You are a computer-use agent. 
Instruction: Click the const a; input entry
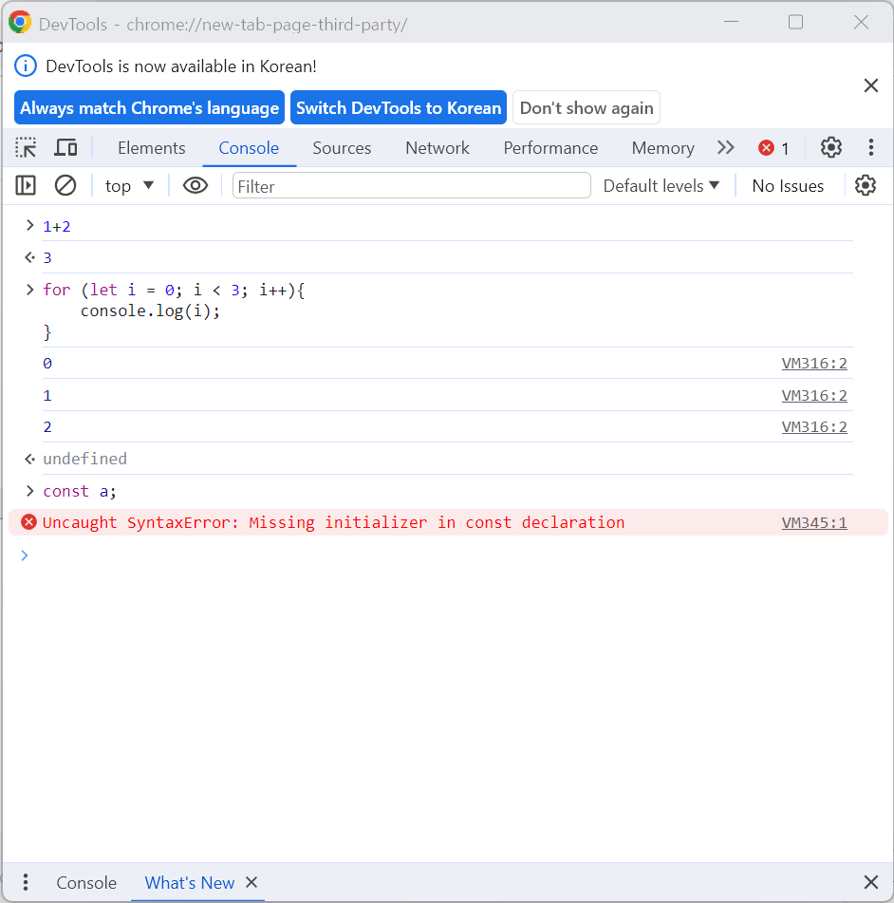pyautogui.click(x=80, y=491)
